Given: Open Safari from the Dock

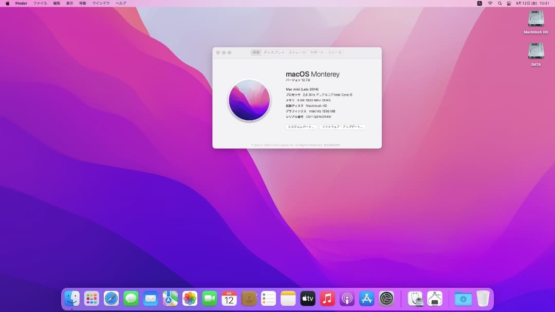Looking at the screenshot, I should [111, 298].
